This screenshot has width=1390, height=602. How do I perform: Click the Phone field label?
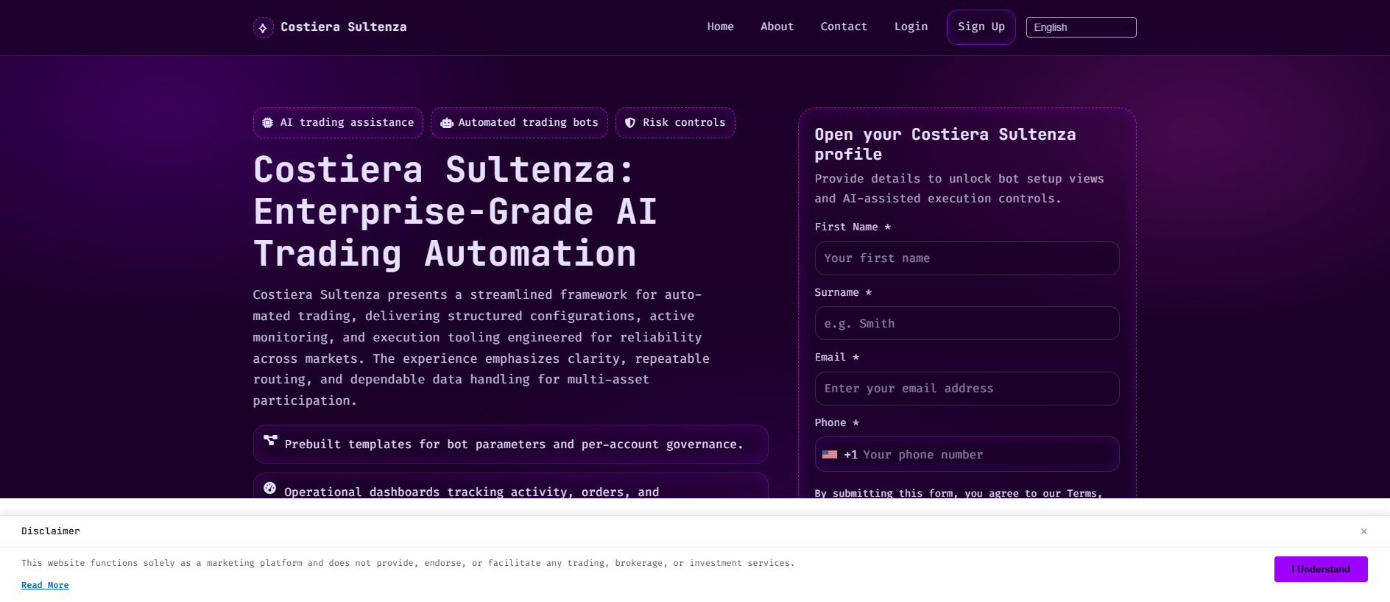(x=836, y=422)
